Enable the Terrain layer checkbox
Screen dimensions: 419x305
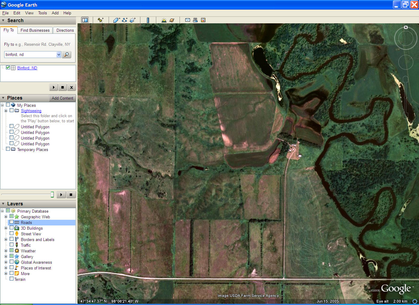(11, 279)
